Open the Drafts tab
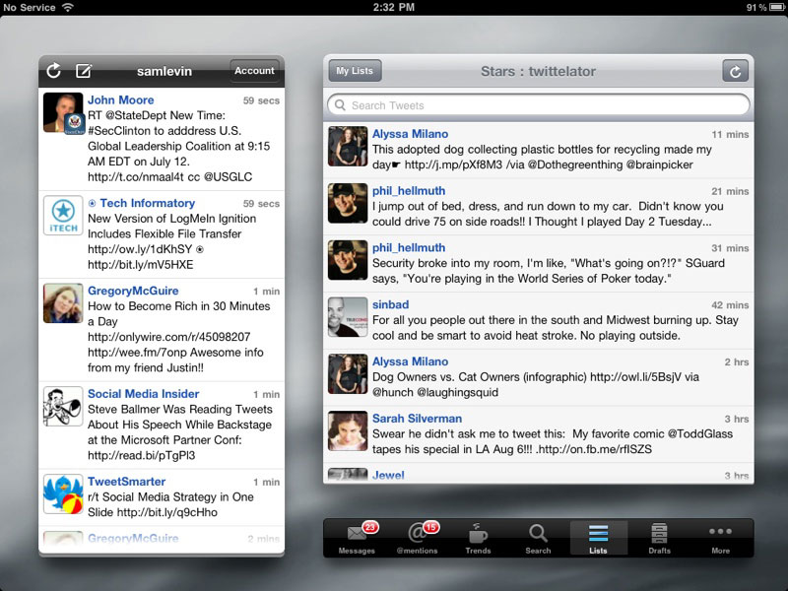 (x=659, y=539)
